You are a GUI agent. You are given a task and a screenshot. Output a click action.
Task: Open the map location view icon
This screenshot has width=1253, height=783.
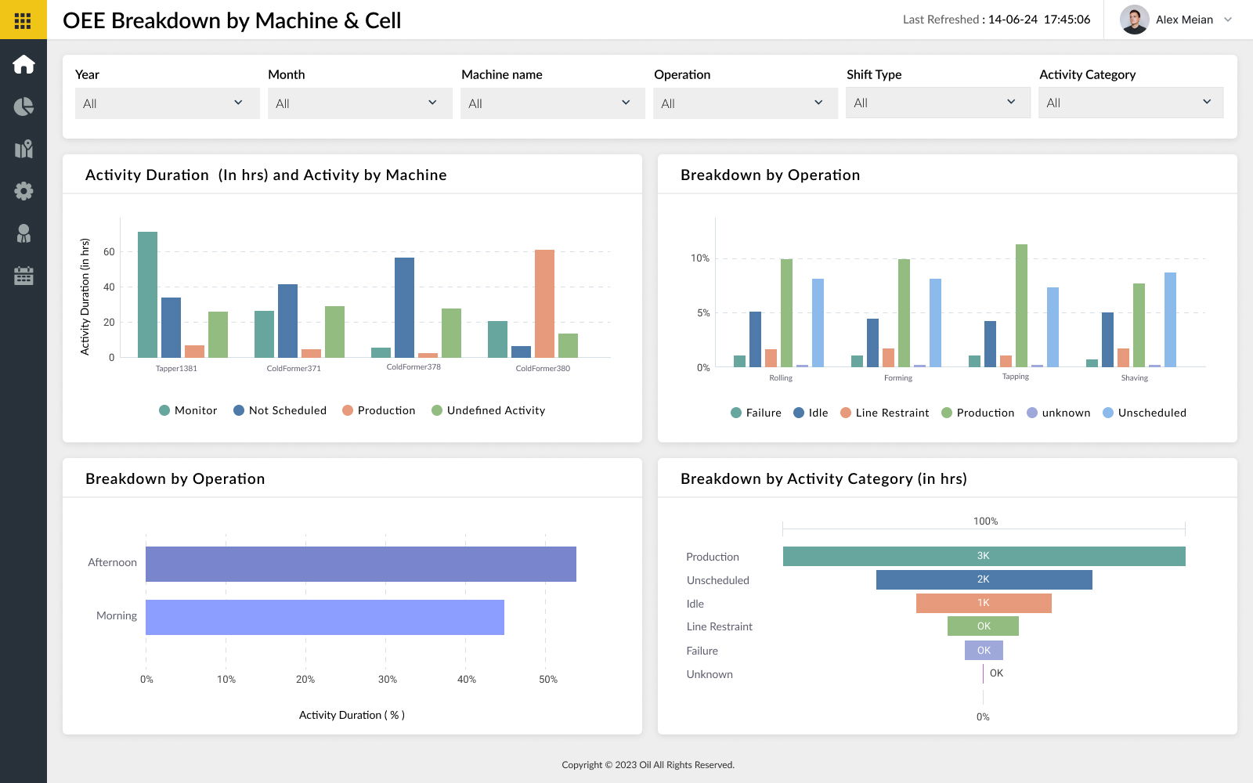(23, 149)
